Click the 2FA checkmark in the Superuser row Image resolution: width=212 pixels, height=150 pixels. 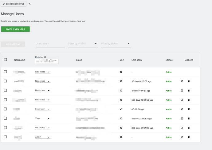tap(121, 109)
